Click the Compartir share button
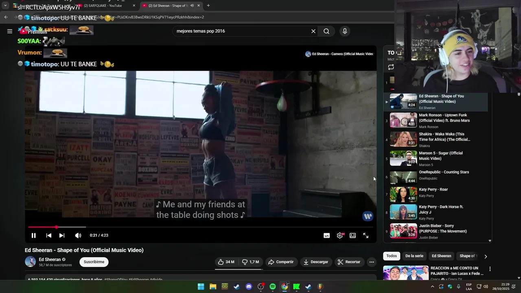The image size is (521, 293). click(x=281, y=262)
